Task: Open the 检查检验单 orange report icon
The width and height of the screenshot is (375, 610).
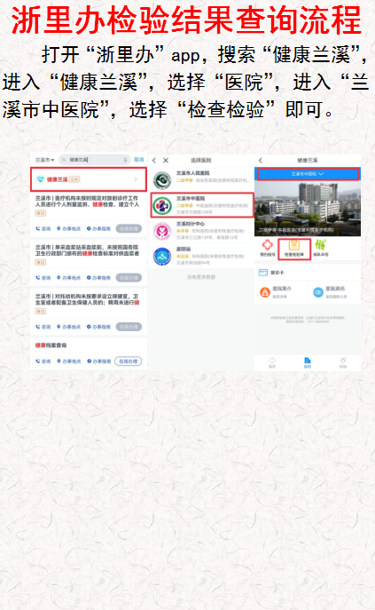Action: (x=294, y=245)
